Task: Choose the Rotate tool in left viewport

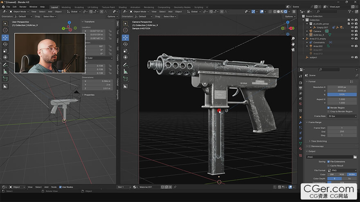Action: tap(5, 44)
